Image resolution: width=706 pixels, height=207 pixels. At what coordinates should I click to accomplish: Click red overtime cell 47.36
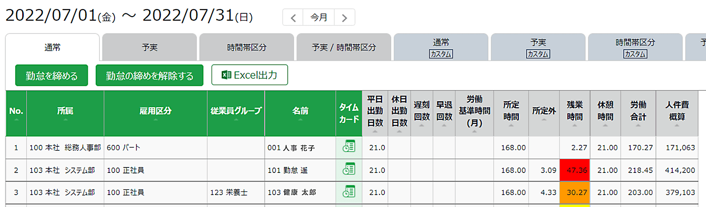pos(575,170)
